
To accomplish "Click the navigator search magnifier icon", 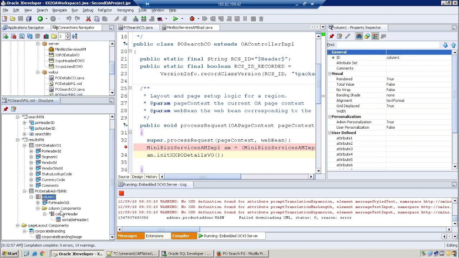I will click(22, 36).
